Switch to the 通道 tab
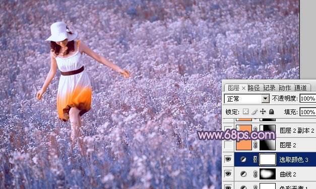 click(x=301, y=87)
